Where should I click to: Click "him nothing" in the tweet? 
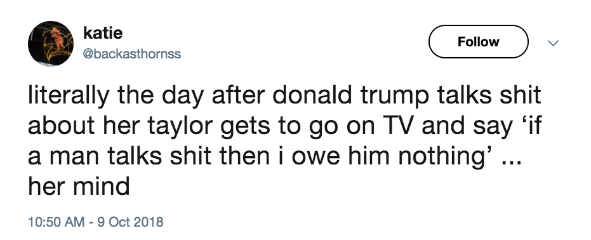426,157
